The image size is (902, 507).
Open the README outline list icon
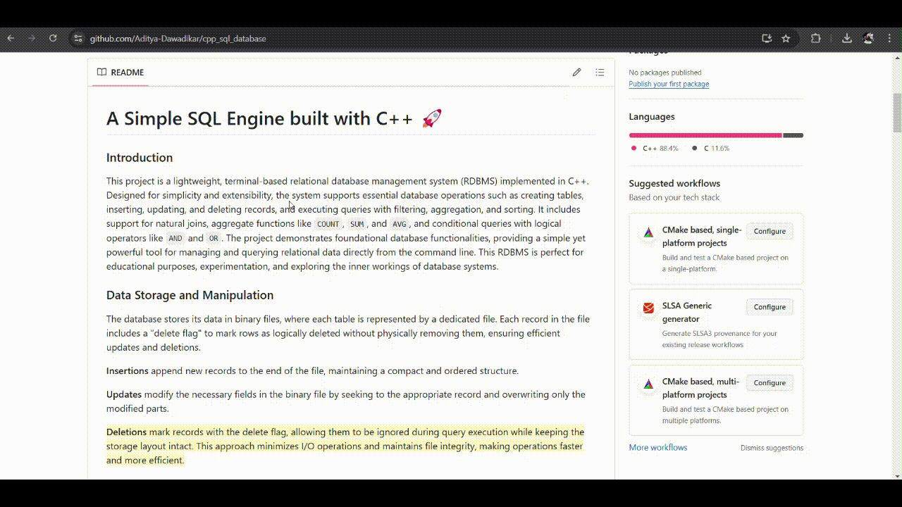[x=600, y=73]
